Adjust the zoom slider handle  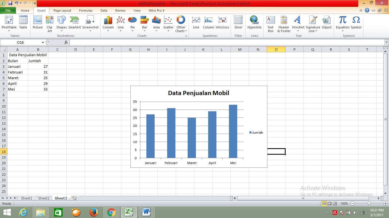pyautogui.click(x=369, y=204)
